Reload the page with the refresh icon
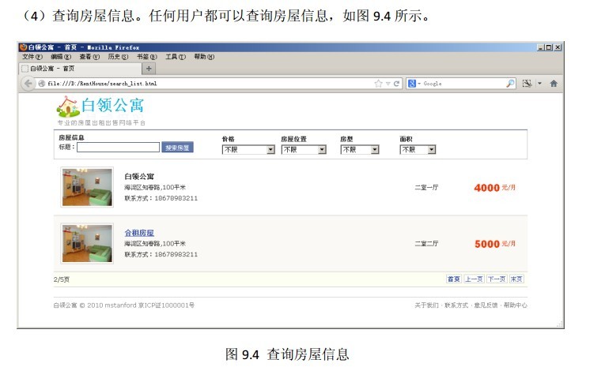This screenshot has height=367, width=605. [397, 83]
